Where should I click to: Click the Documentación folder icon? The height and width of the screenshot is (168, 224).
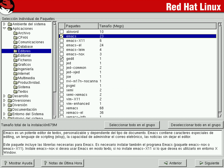[x=10, y=110]
